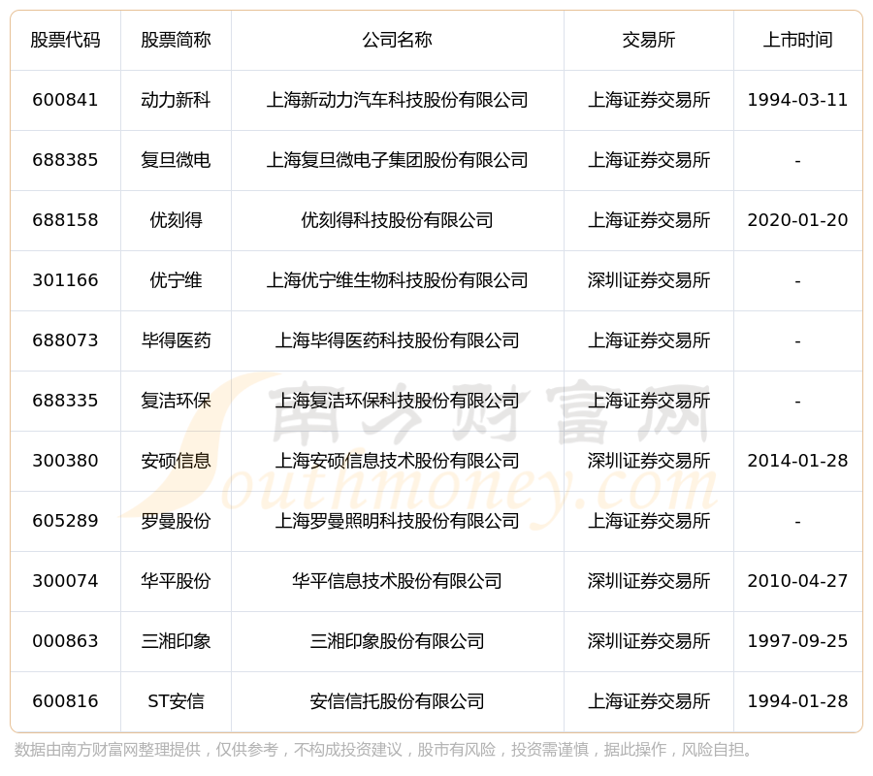Select stock code 600841

pos(65,100)
